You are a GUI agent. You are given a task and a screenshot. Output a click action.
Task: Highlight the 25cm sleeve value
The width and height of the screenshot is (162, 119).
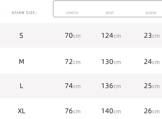[152, 86]
